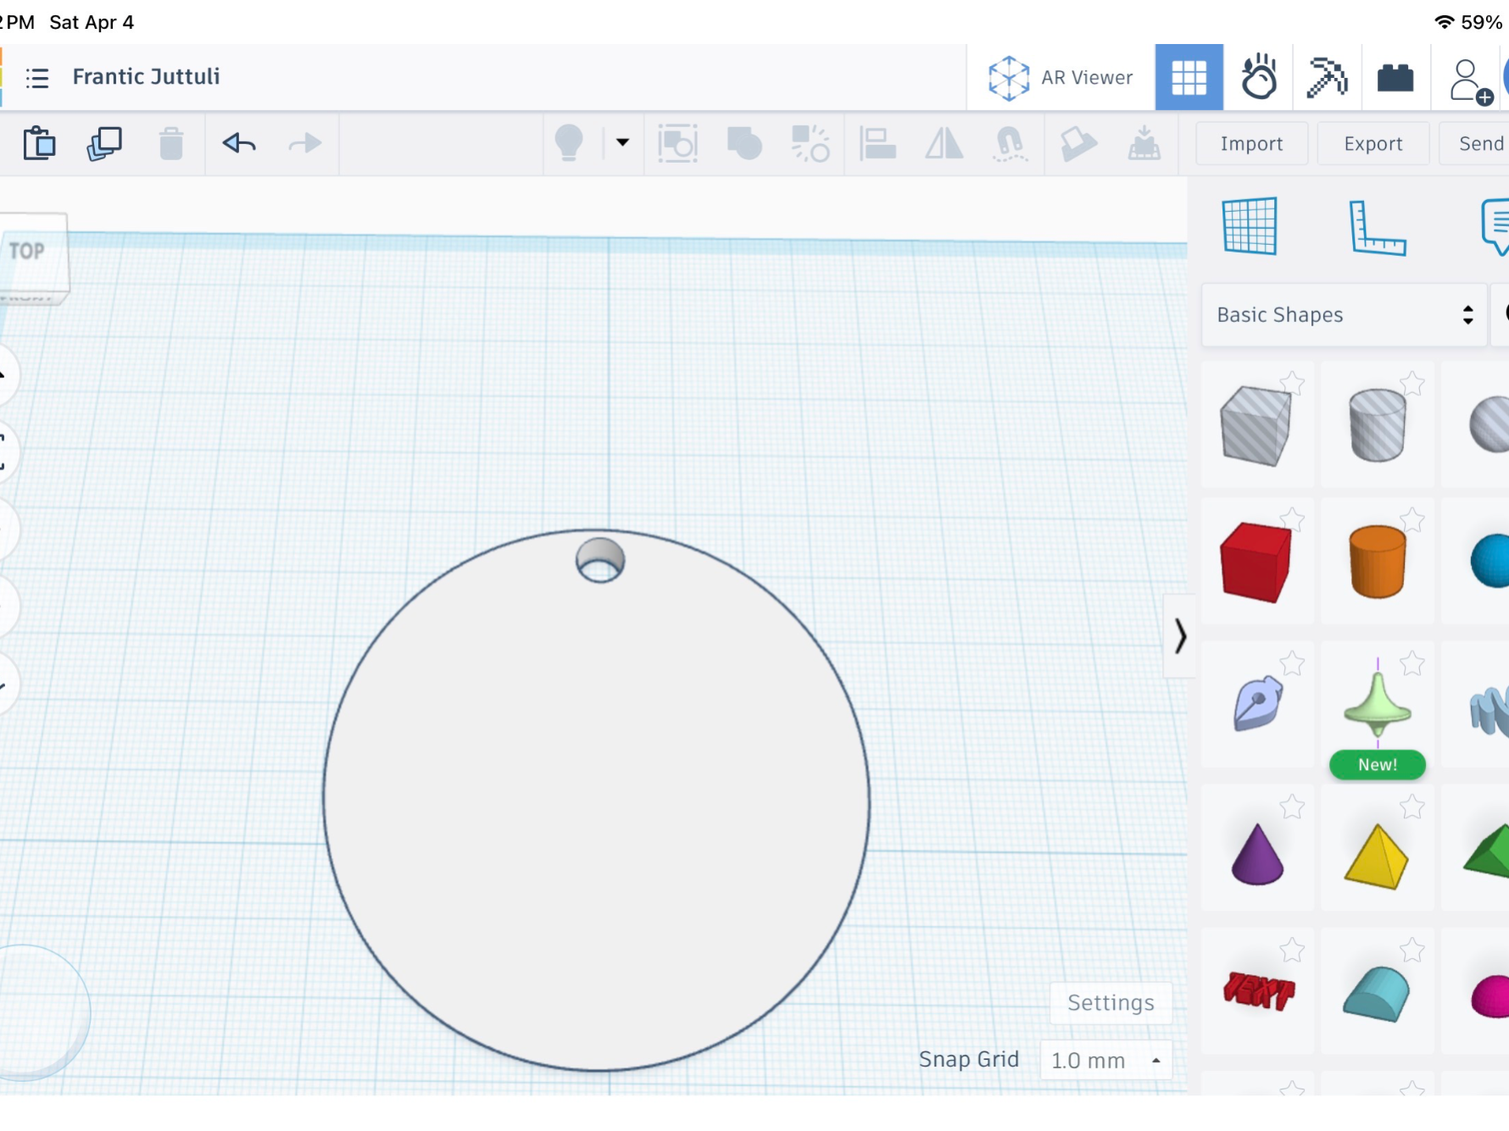Click the tag icon beside the magnet

point(1078,143)
